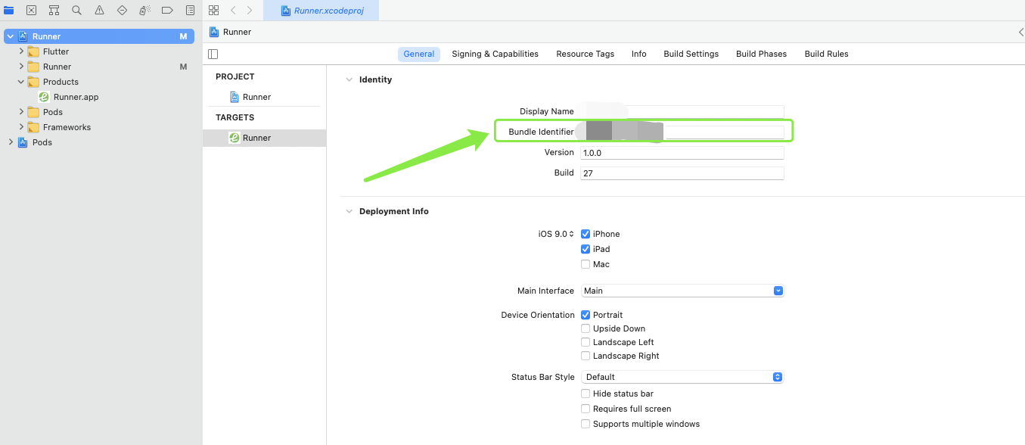Enable Landscape Left orientation
1025x445 pixels.
pos(585,343)
